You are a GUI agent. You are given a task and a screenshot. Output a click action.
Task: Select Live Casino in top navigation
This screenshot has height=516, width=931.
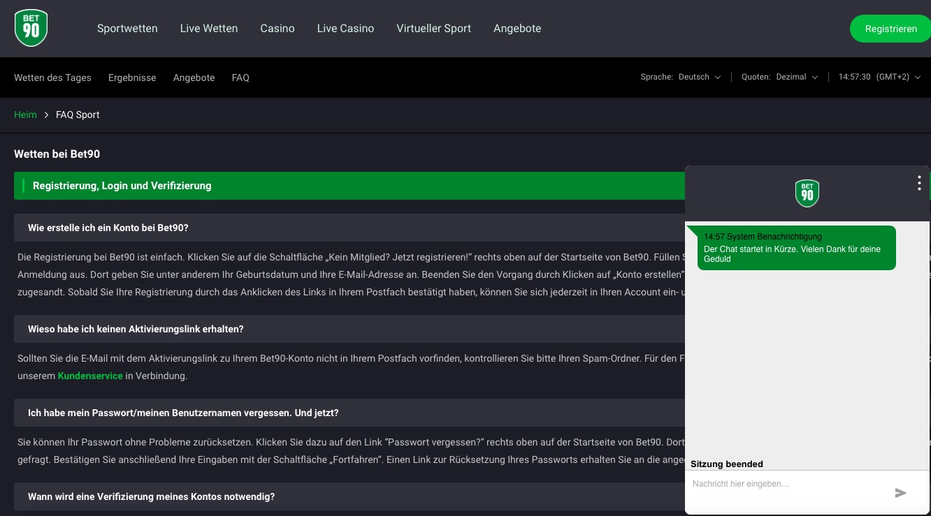pyautogui.click(x=345, y=29)
